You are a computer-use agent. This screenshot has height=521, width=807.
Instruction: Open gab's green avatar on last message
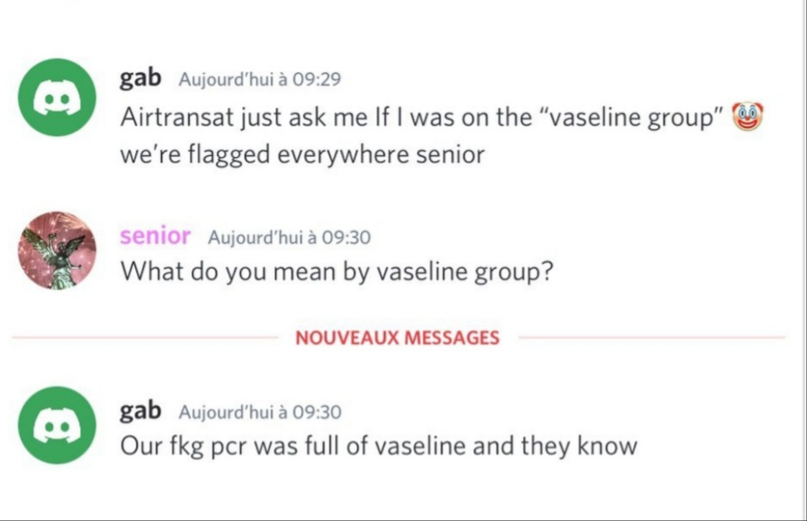[x=57, y=425]
